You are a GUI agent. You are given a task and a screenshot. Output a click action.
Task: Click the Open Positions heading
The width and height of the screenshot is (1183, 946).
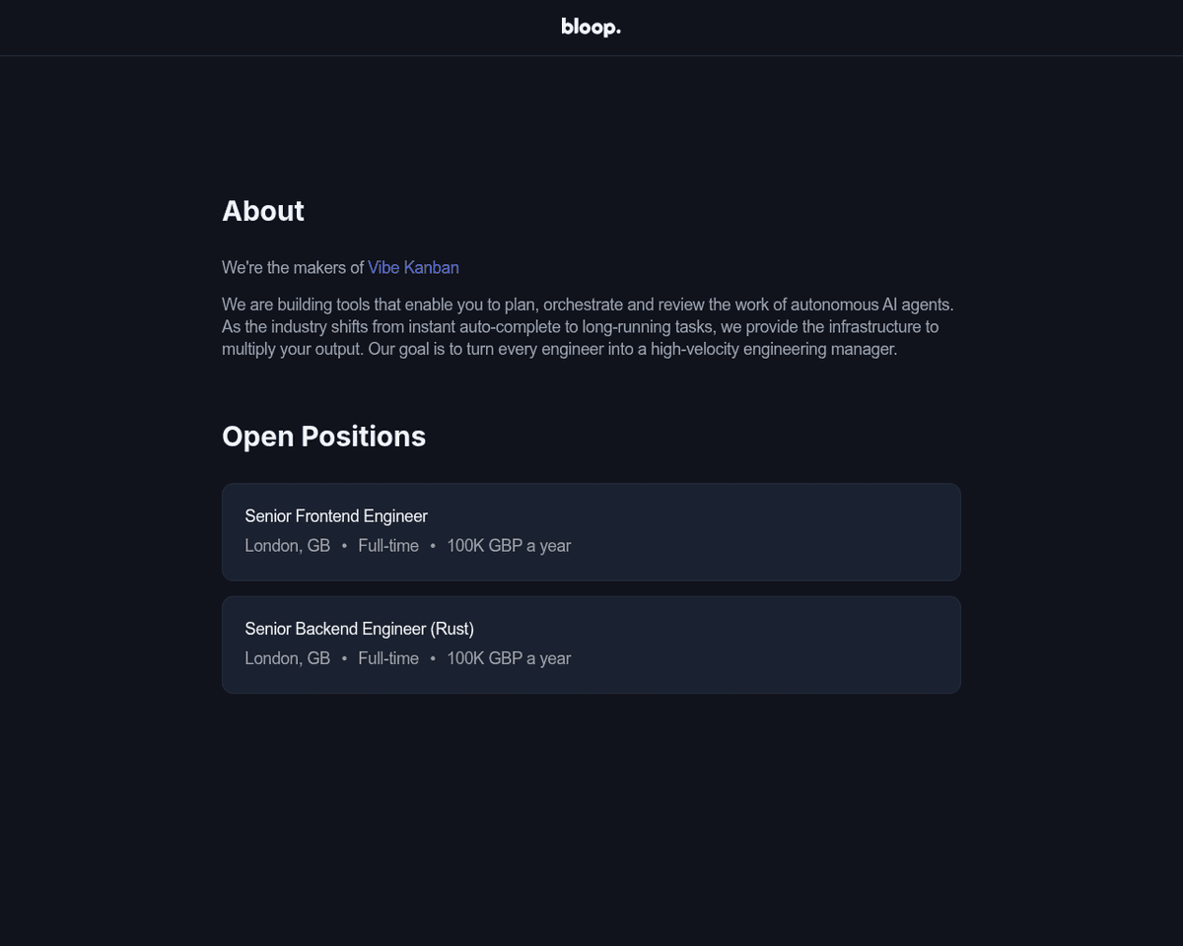click(323, 437)
